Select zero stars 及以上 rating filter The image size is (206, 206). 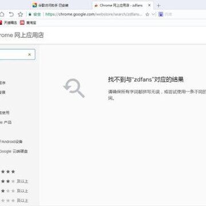point(14,200)
